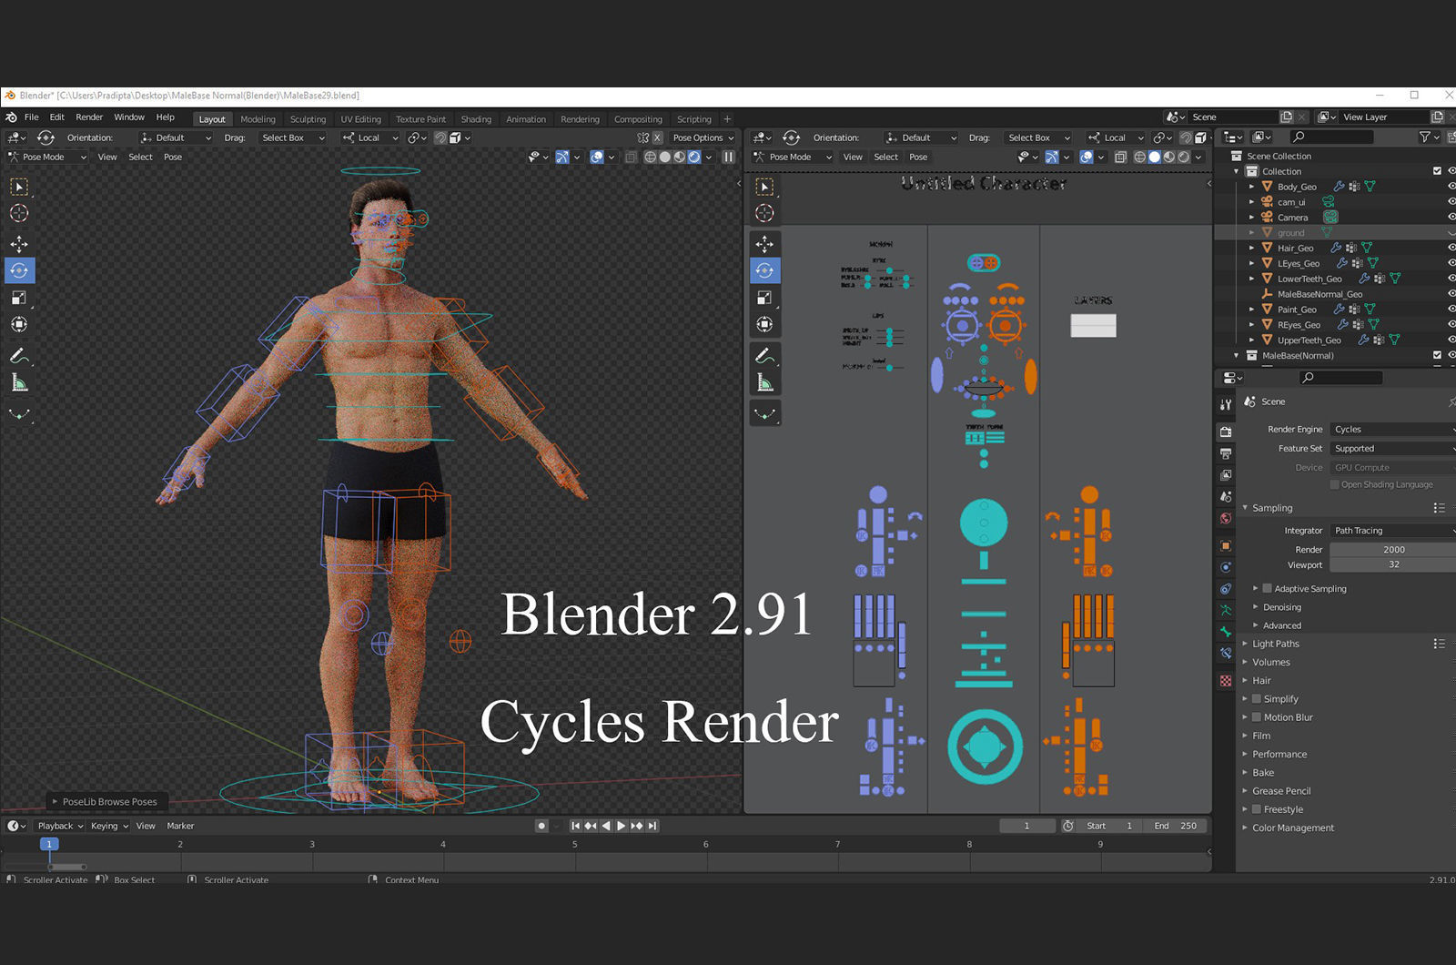
Task: Play the animation in timeline
Action: [622, 826]
